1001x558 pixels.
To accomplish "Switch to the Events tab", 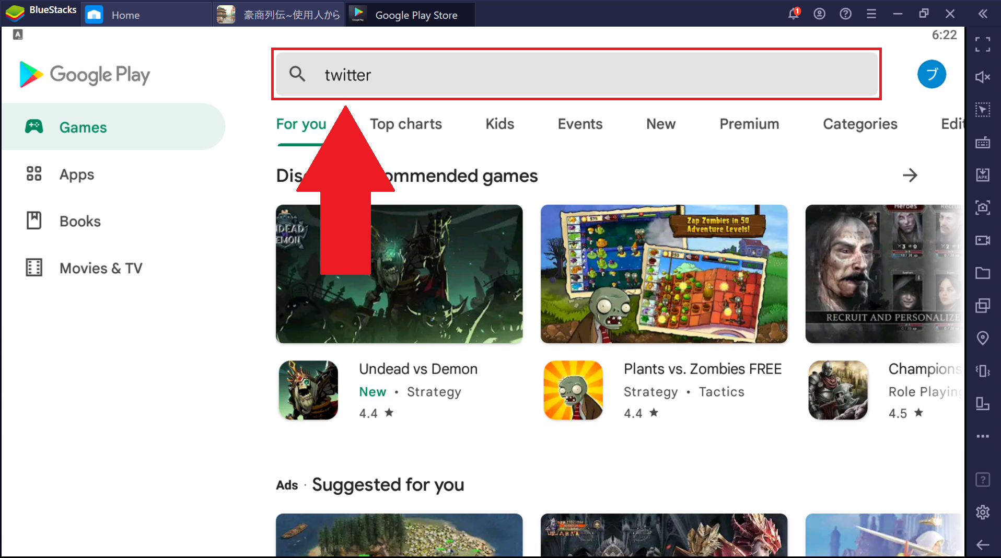I will pyautogui.click(x=580, y=124).
